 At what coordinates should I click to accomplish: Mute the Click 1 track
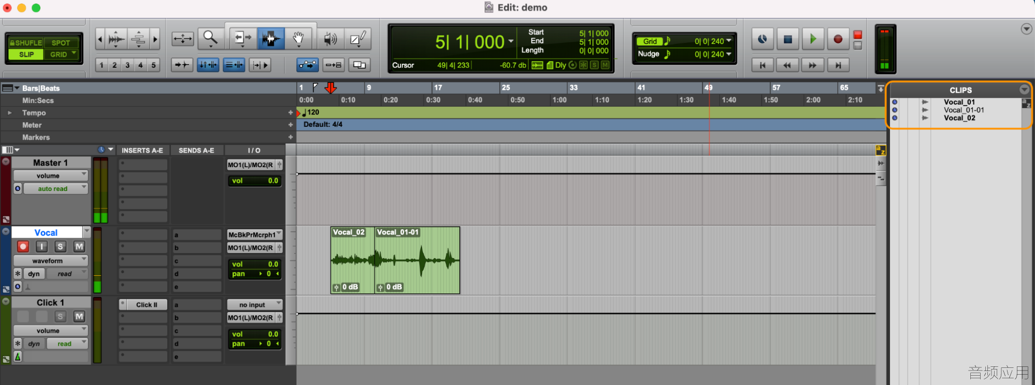tap(79, 316)
